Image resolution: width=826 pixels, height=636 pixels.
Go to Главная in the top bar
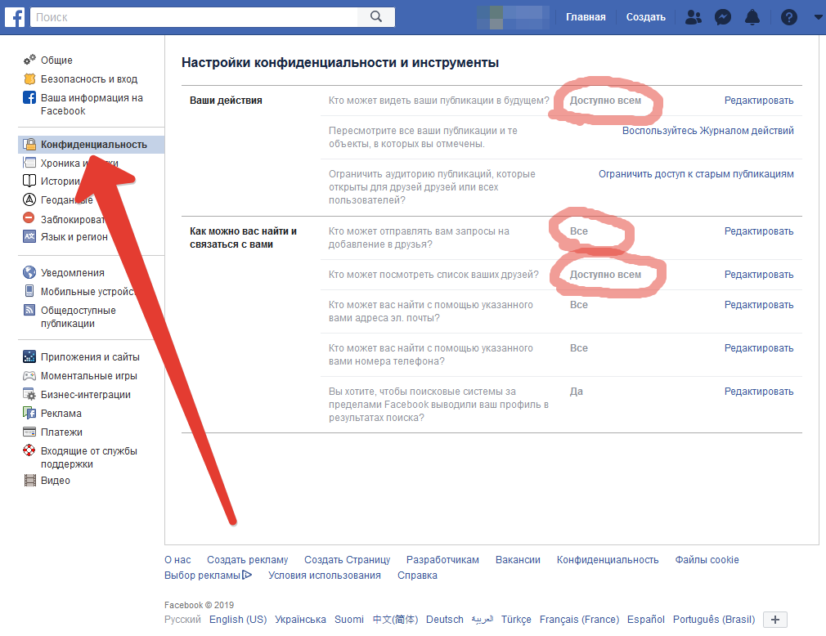pyautogui.click(x=586, y=17)
